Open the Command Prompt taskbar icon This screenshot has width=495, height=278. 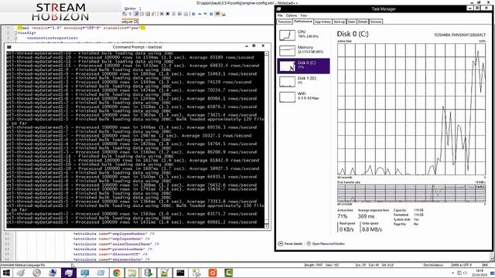[180, 273]
